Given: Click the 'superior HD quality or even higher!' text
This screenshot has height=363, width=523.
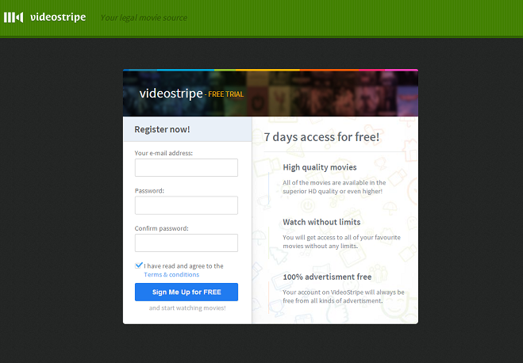Looking at the screenshot, I should 333,191.
